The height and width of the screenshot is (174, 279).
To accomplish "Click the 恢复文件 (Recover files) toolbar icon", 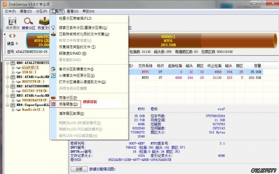I will pyautogui.click(x=44, y=21).
